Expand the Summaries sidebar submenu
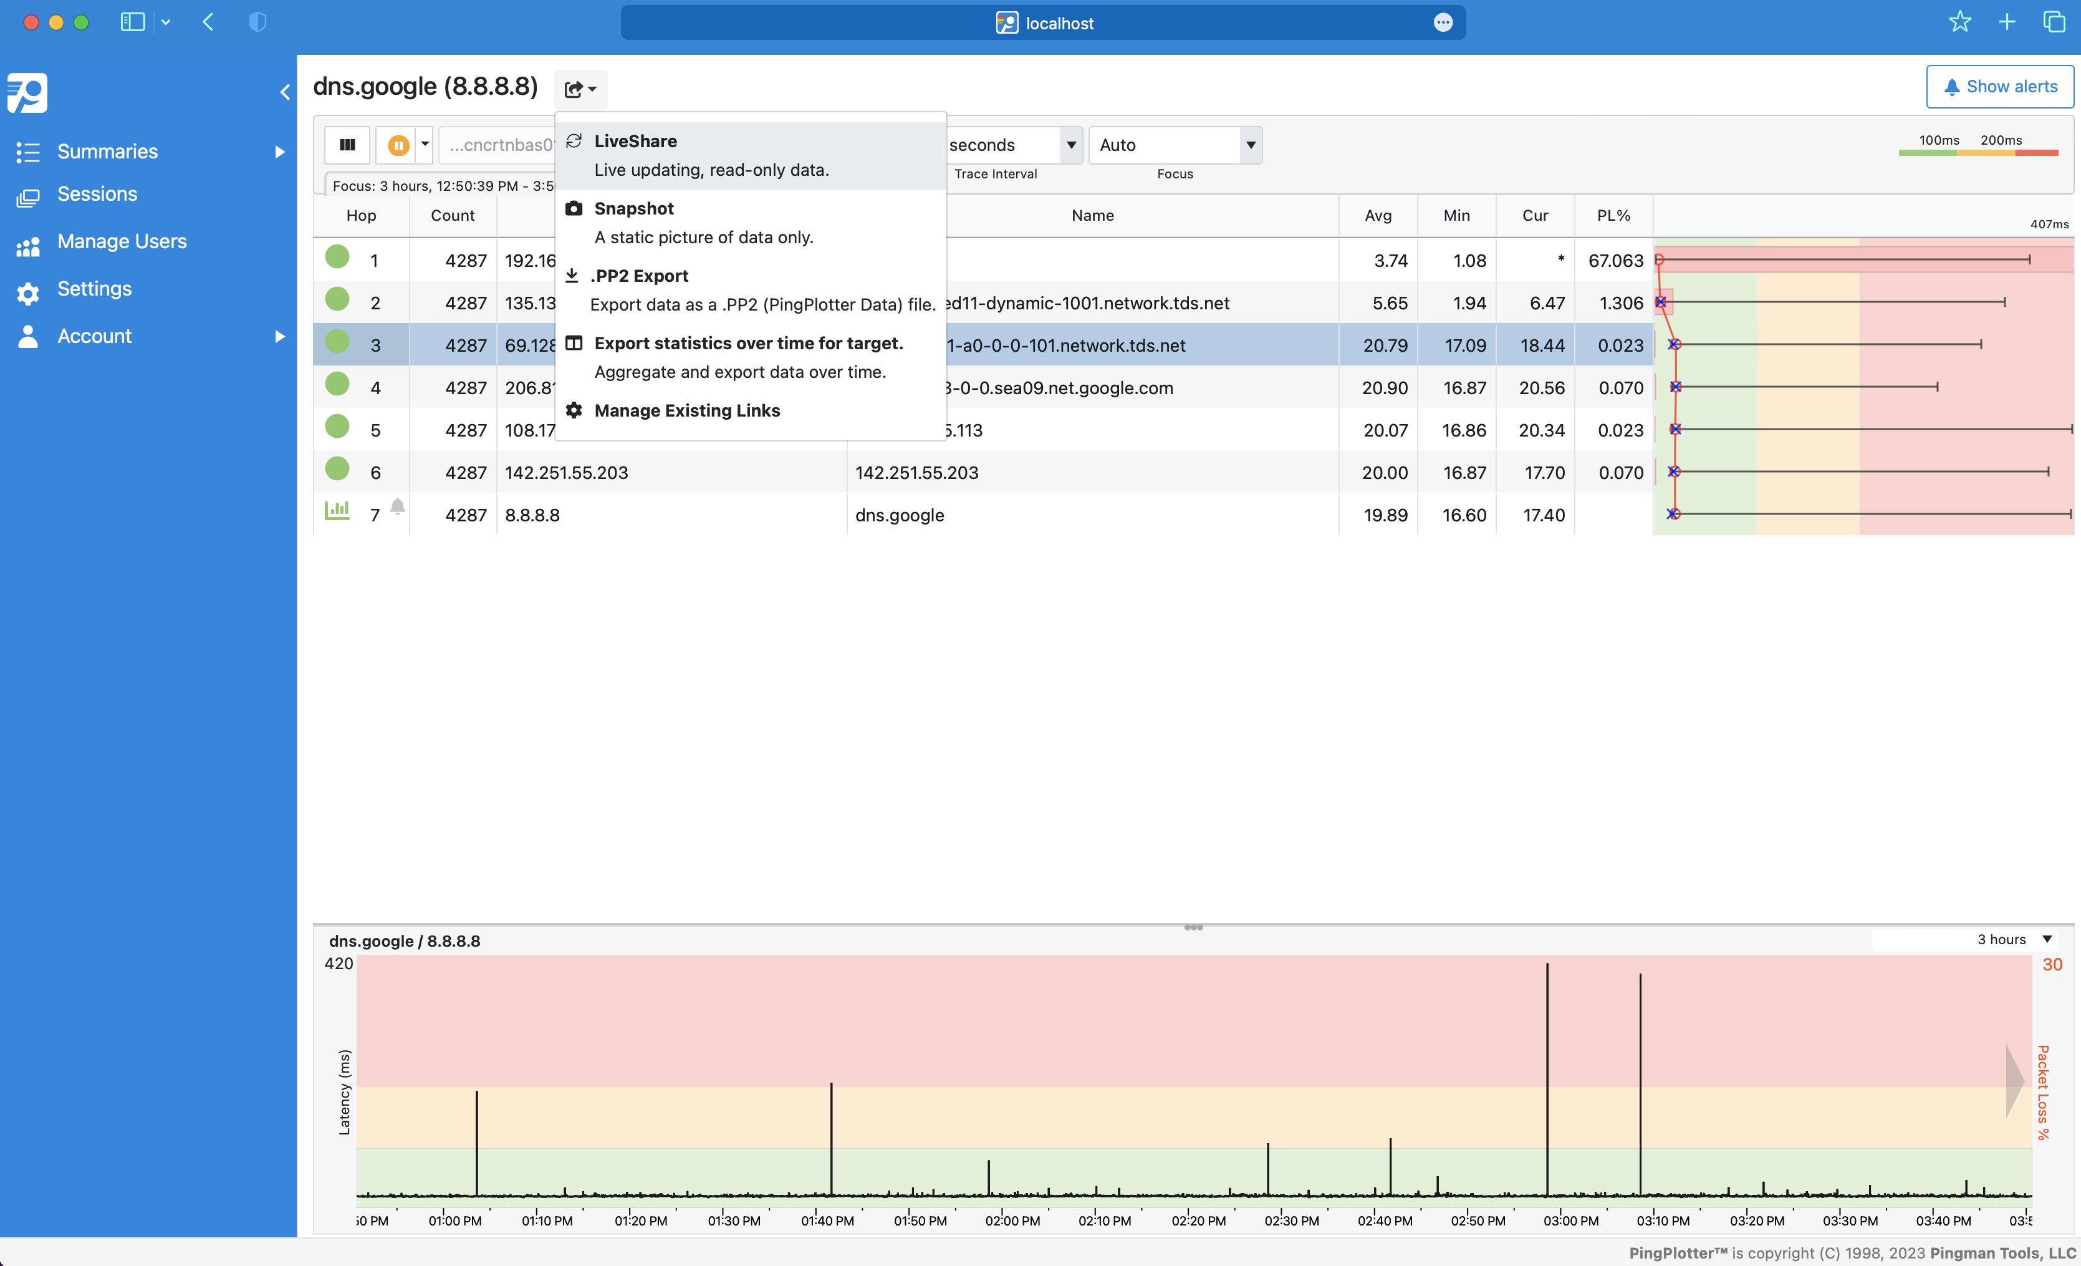The width and height of the screenshot is (2081, 1266). (x=279, y=152)
